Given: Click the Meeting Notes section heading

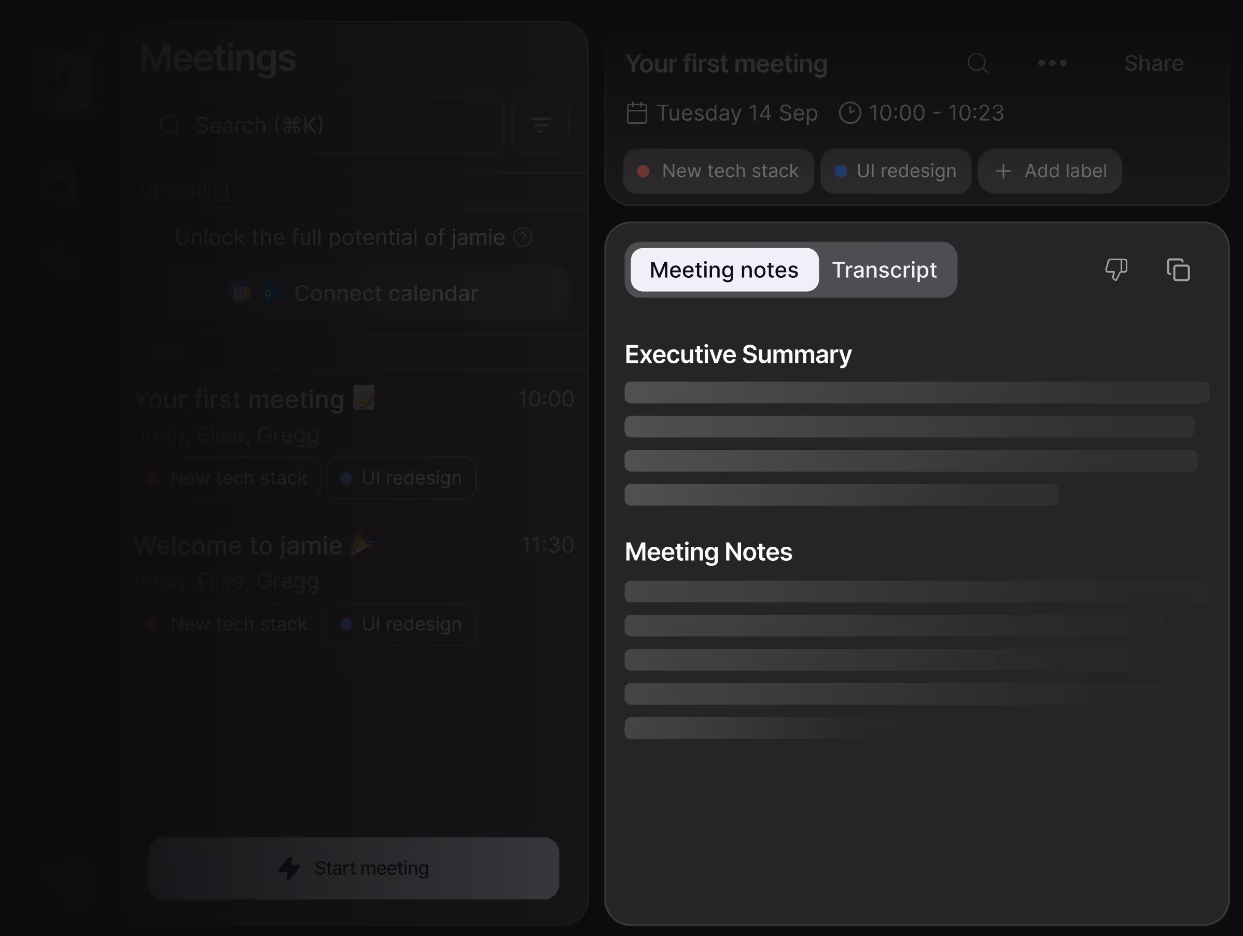Looking at the screenshot, I should coord(708,552).
